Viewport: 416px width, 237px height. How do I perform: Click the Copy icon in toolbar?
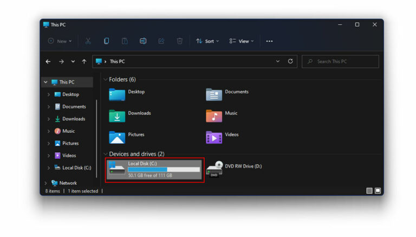click(x=106, y=41)
